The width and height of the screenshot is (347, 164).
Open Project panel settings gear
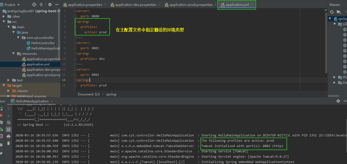click(x=50, y=5)
